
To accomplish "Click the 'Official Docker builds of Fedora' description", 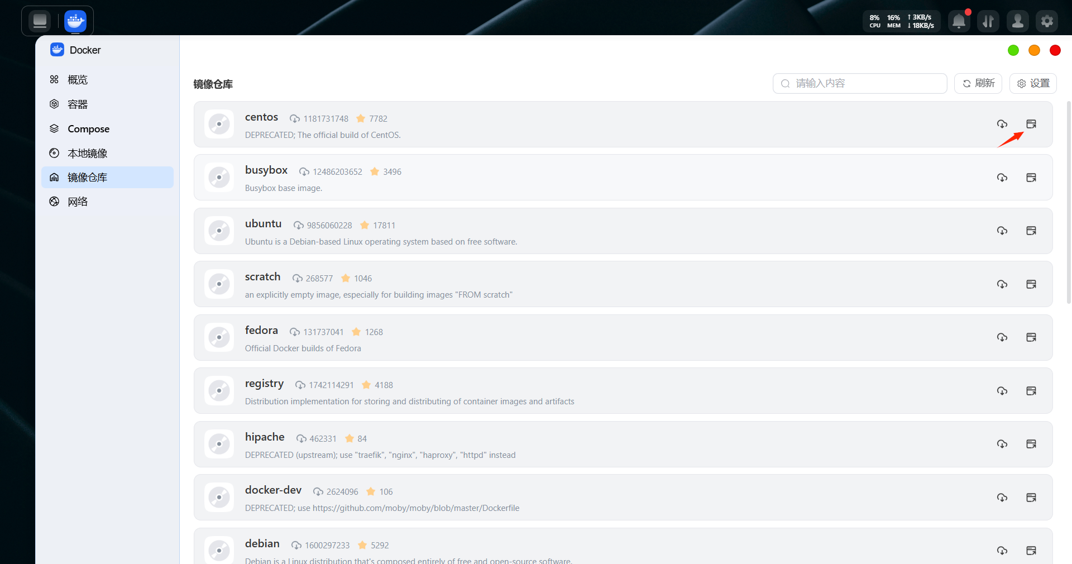I will (303, 348).
